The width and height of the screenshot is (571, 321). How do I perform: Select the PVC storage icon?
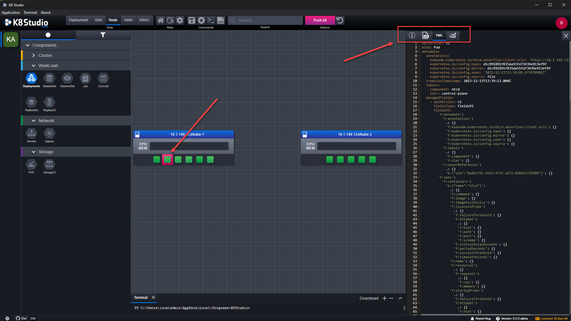click(31, 165)
